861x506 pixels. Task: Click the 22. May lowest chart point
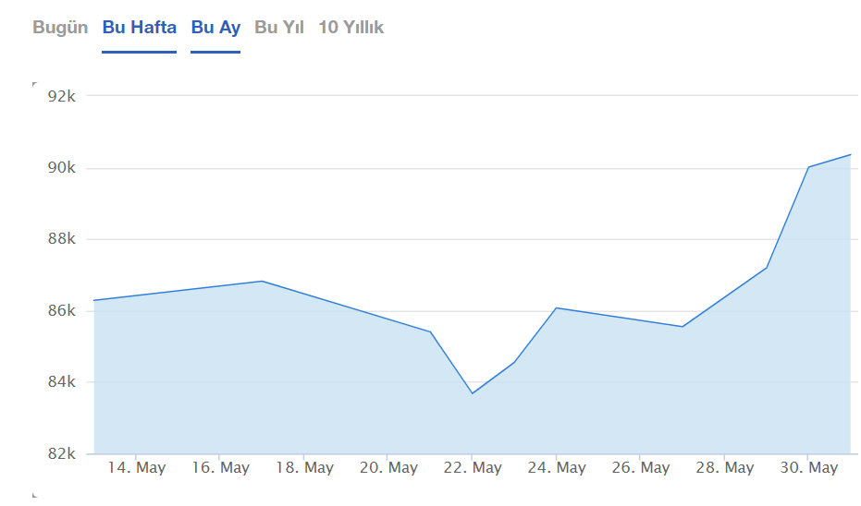[x=472, y=393]
